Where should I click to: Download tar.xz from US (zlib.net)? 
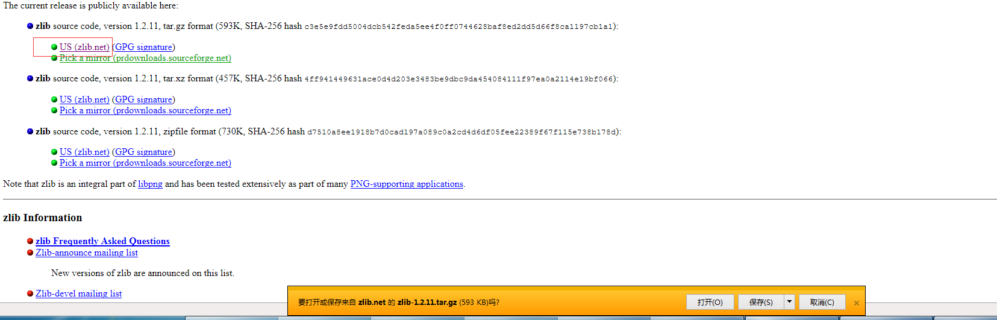(84, 99)
